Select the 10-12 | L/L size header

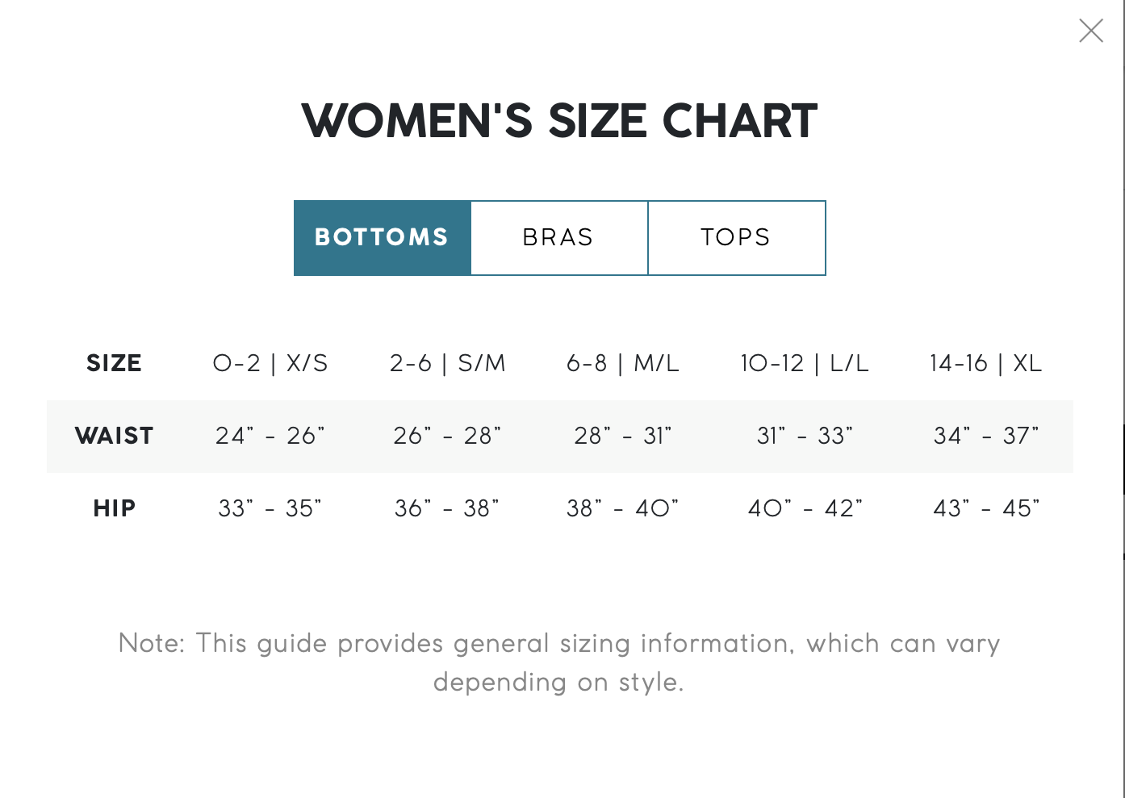[805, 363]
